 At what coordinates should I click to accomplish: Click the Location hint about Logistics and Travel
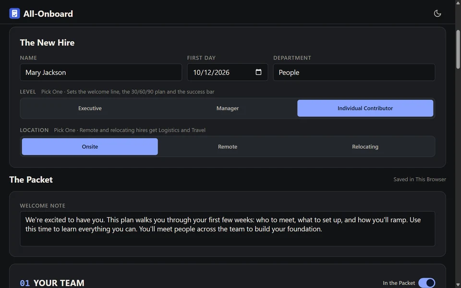click(130, 130)
